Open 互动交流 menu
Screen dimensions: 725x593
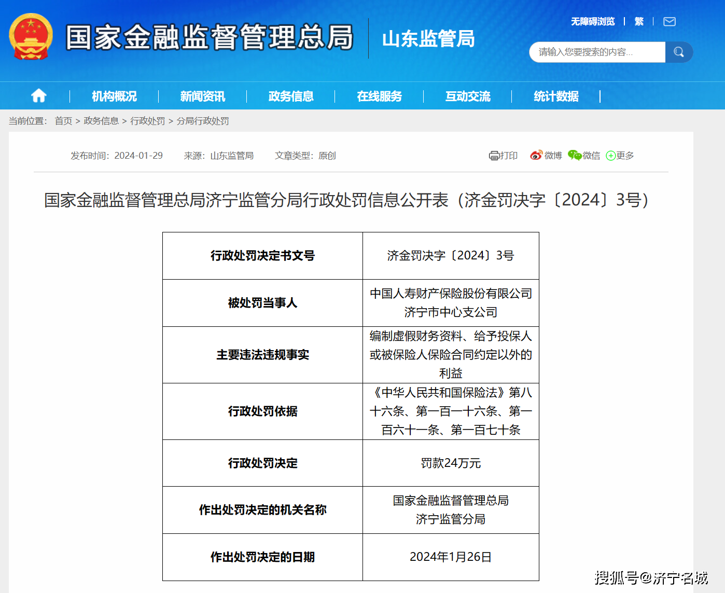pyautogui.click(x=468, y=96)
